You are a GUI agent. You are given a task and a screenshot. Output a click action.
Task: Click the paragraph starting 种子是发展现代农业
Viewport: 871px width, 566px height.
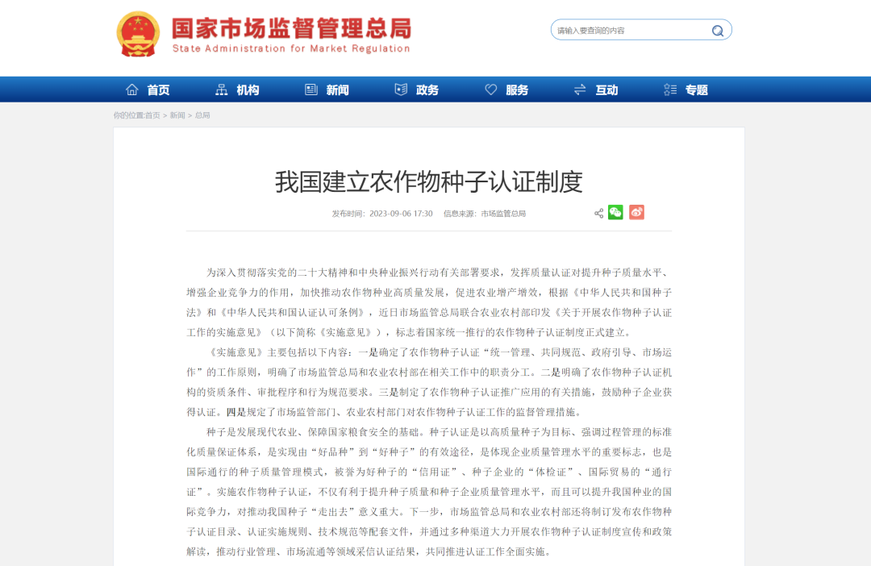tap(429, 492)
